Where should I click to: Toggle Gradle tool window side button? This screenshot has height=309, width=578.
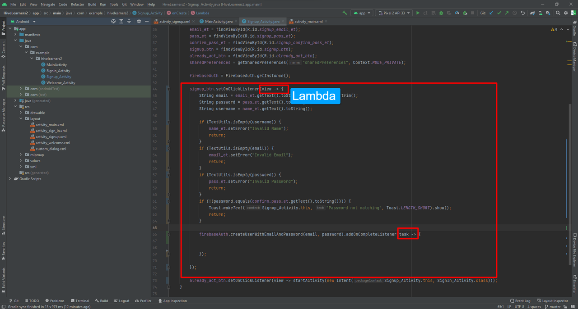[575, 28]
